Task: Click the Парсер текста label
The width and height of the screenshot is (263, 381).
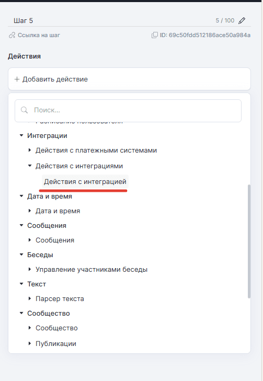Action: click(x=60, y=298)
